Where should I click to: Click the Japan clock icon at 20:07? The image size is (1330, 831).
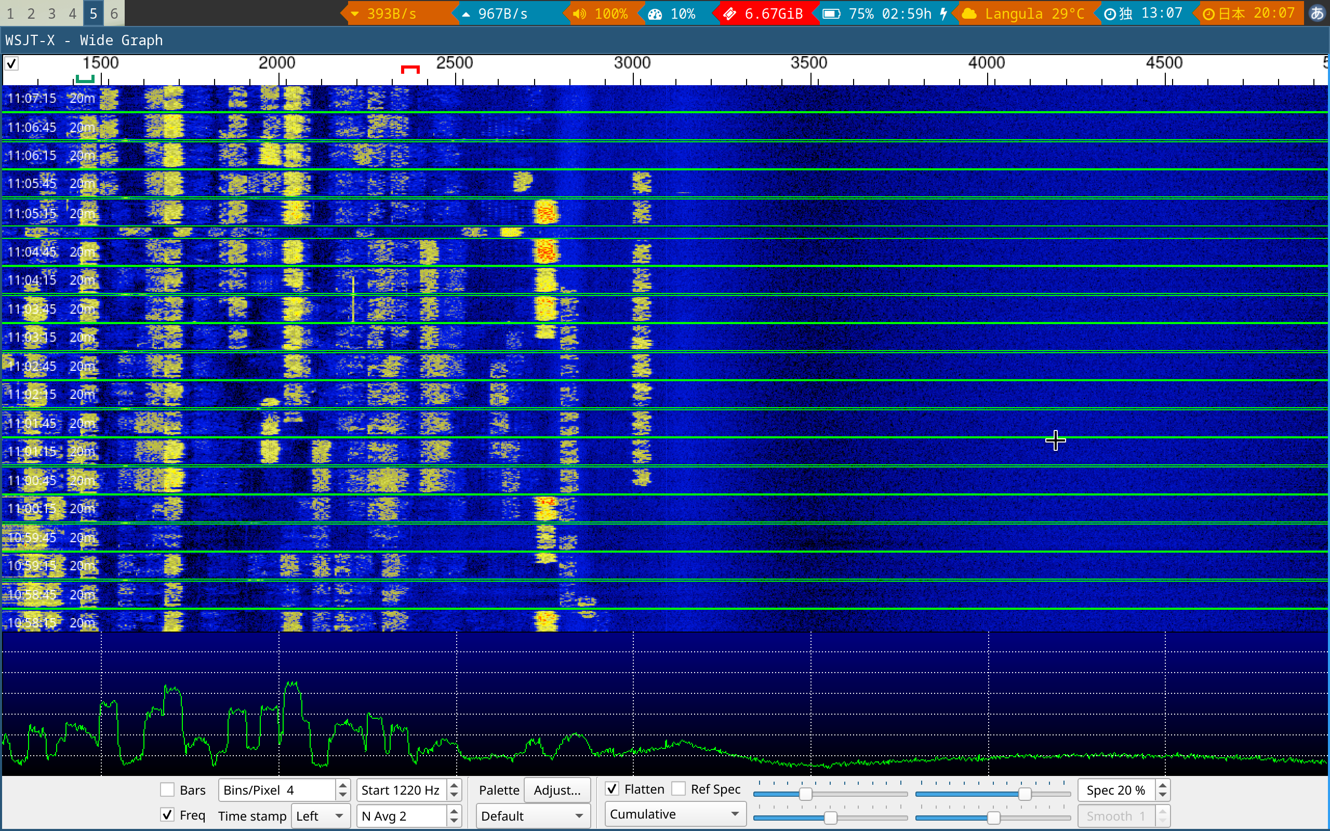[1208, 14]
